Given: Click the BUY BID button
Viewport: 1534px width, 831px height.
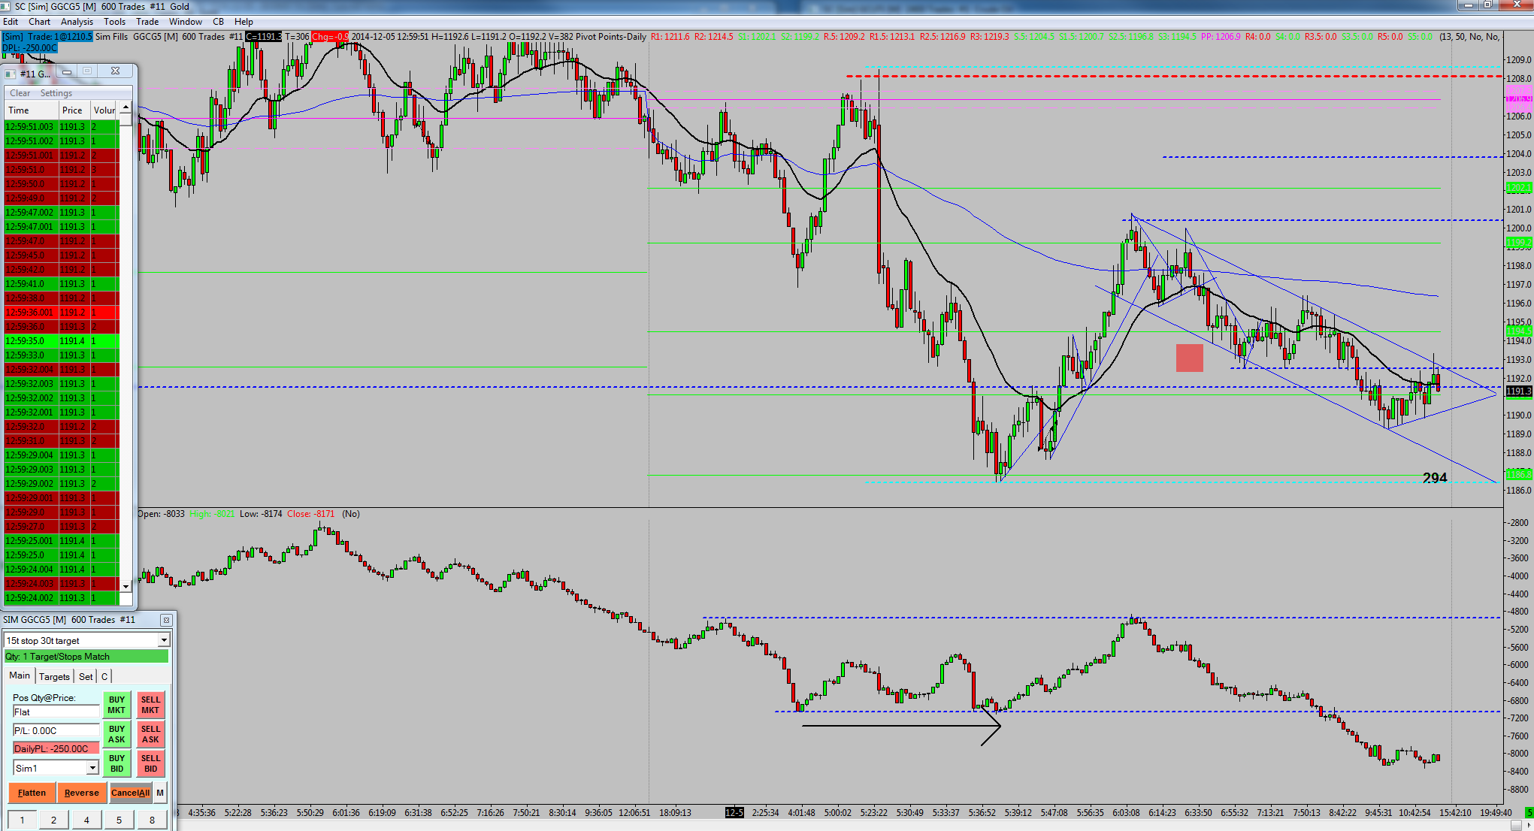Looking at the screenshot, I should click(116, 763).
